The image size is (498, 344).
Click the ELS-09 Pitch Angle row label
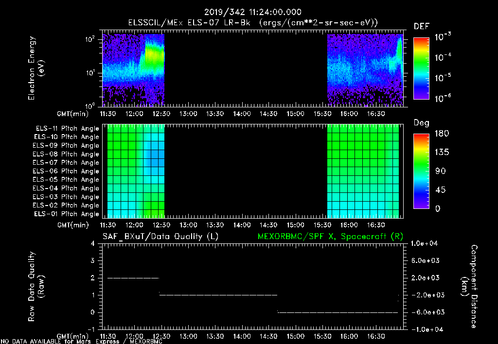(66, 146)
